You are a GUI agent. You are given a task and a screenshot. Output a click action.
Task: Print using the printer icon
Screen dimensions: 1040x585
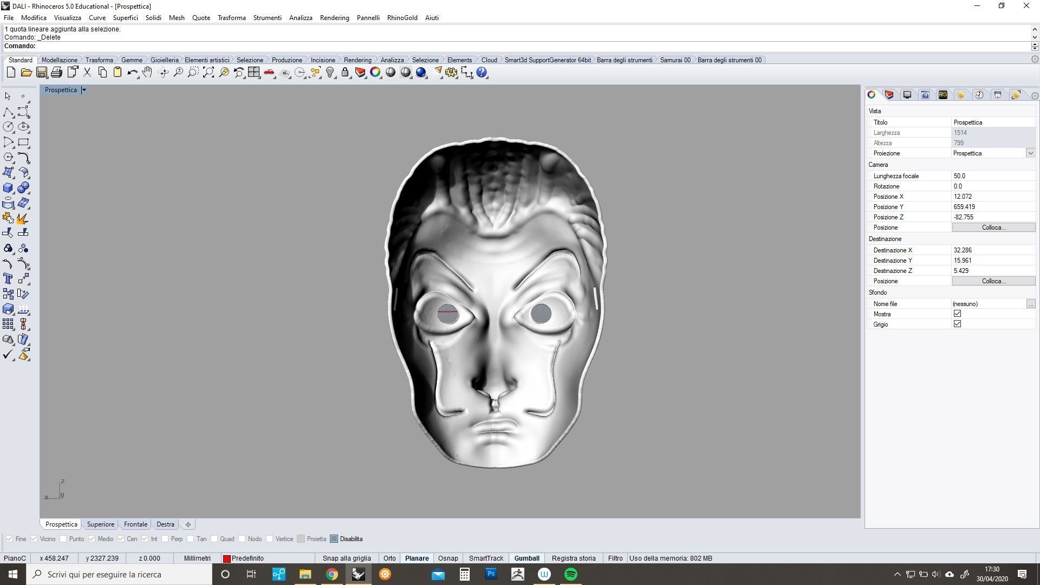56,73
